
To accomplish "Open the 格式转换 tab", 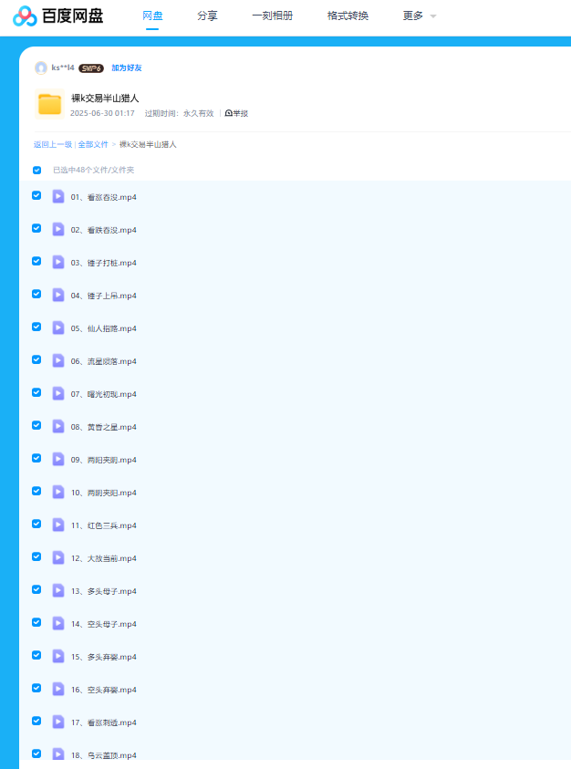I will pyautogui.click(x=348, y=16).
